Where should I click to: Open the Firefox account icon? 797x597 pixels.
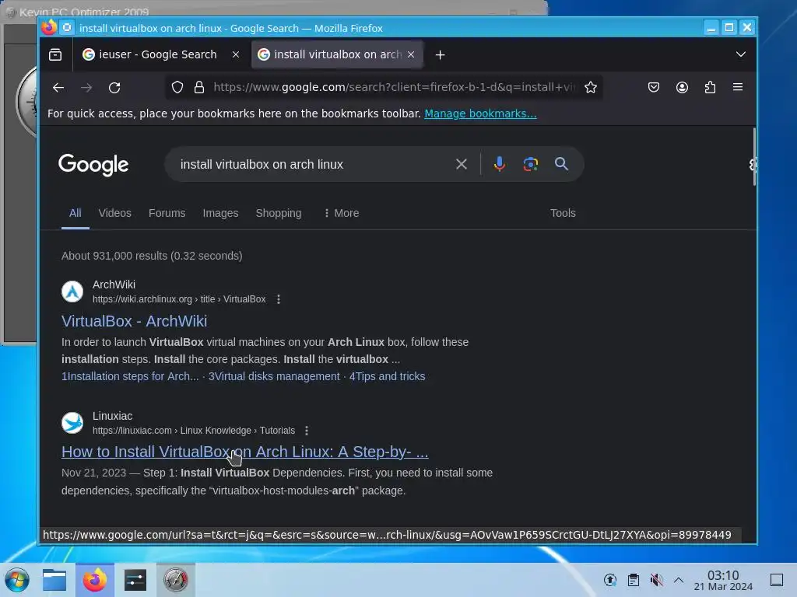click(x=682, y=87)
